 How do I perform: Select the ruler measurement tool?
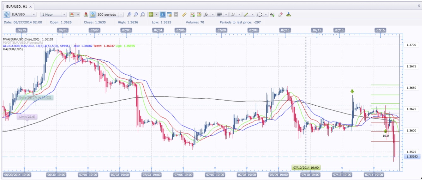(184, 15)
